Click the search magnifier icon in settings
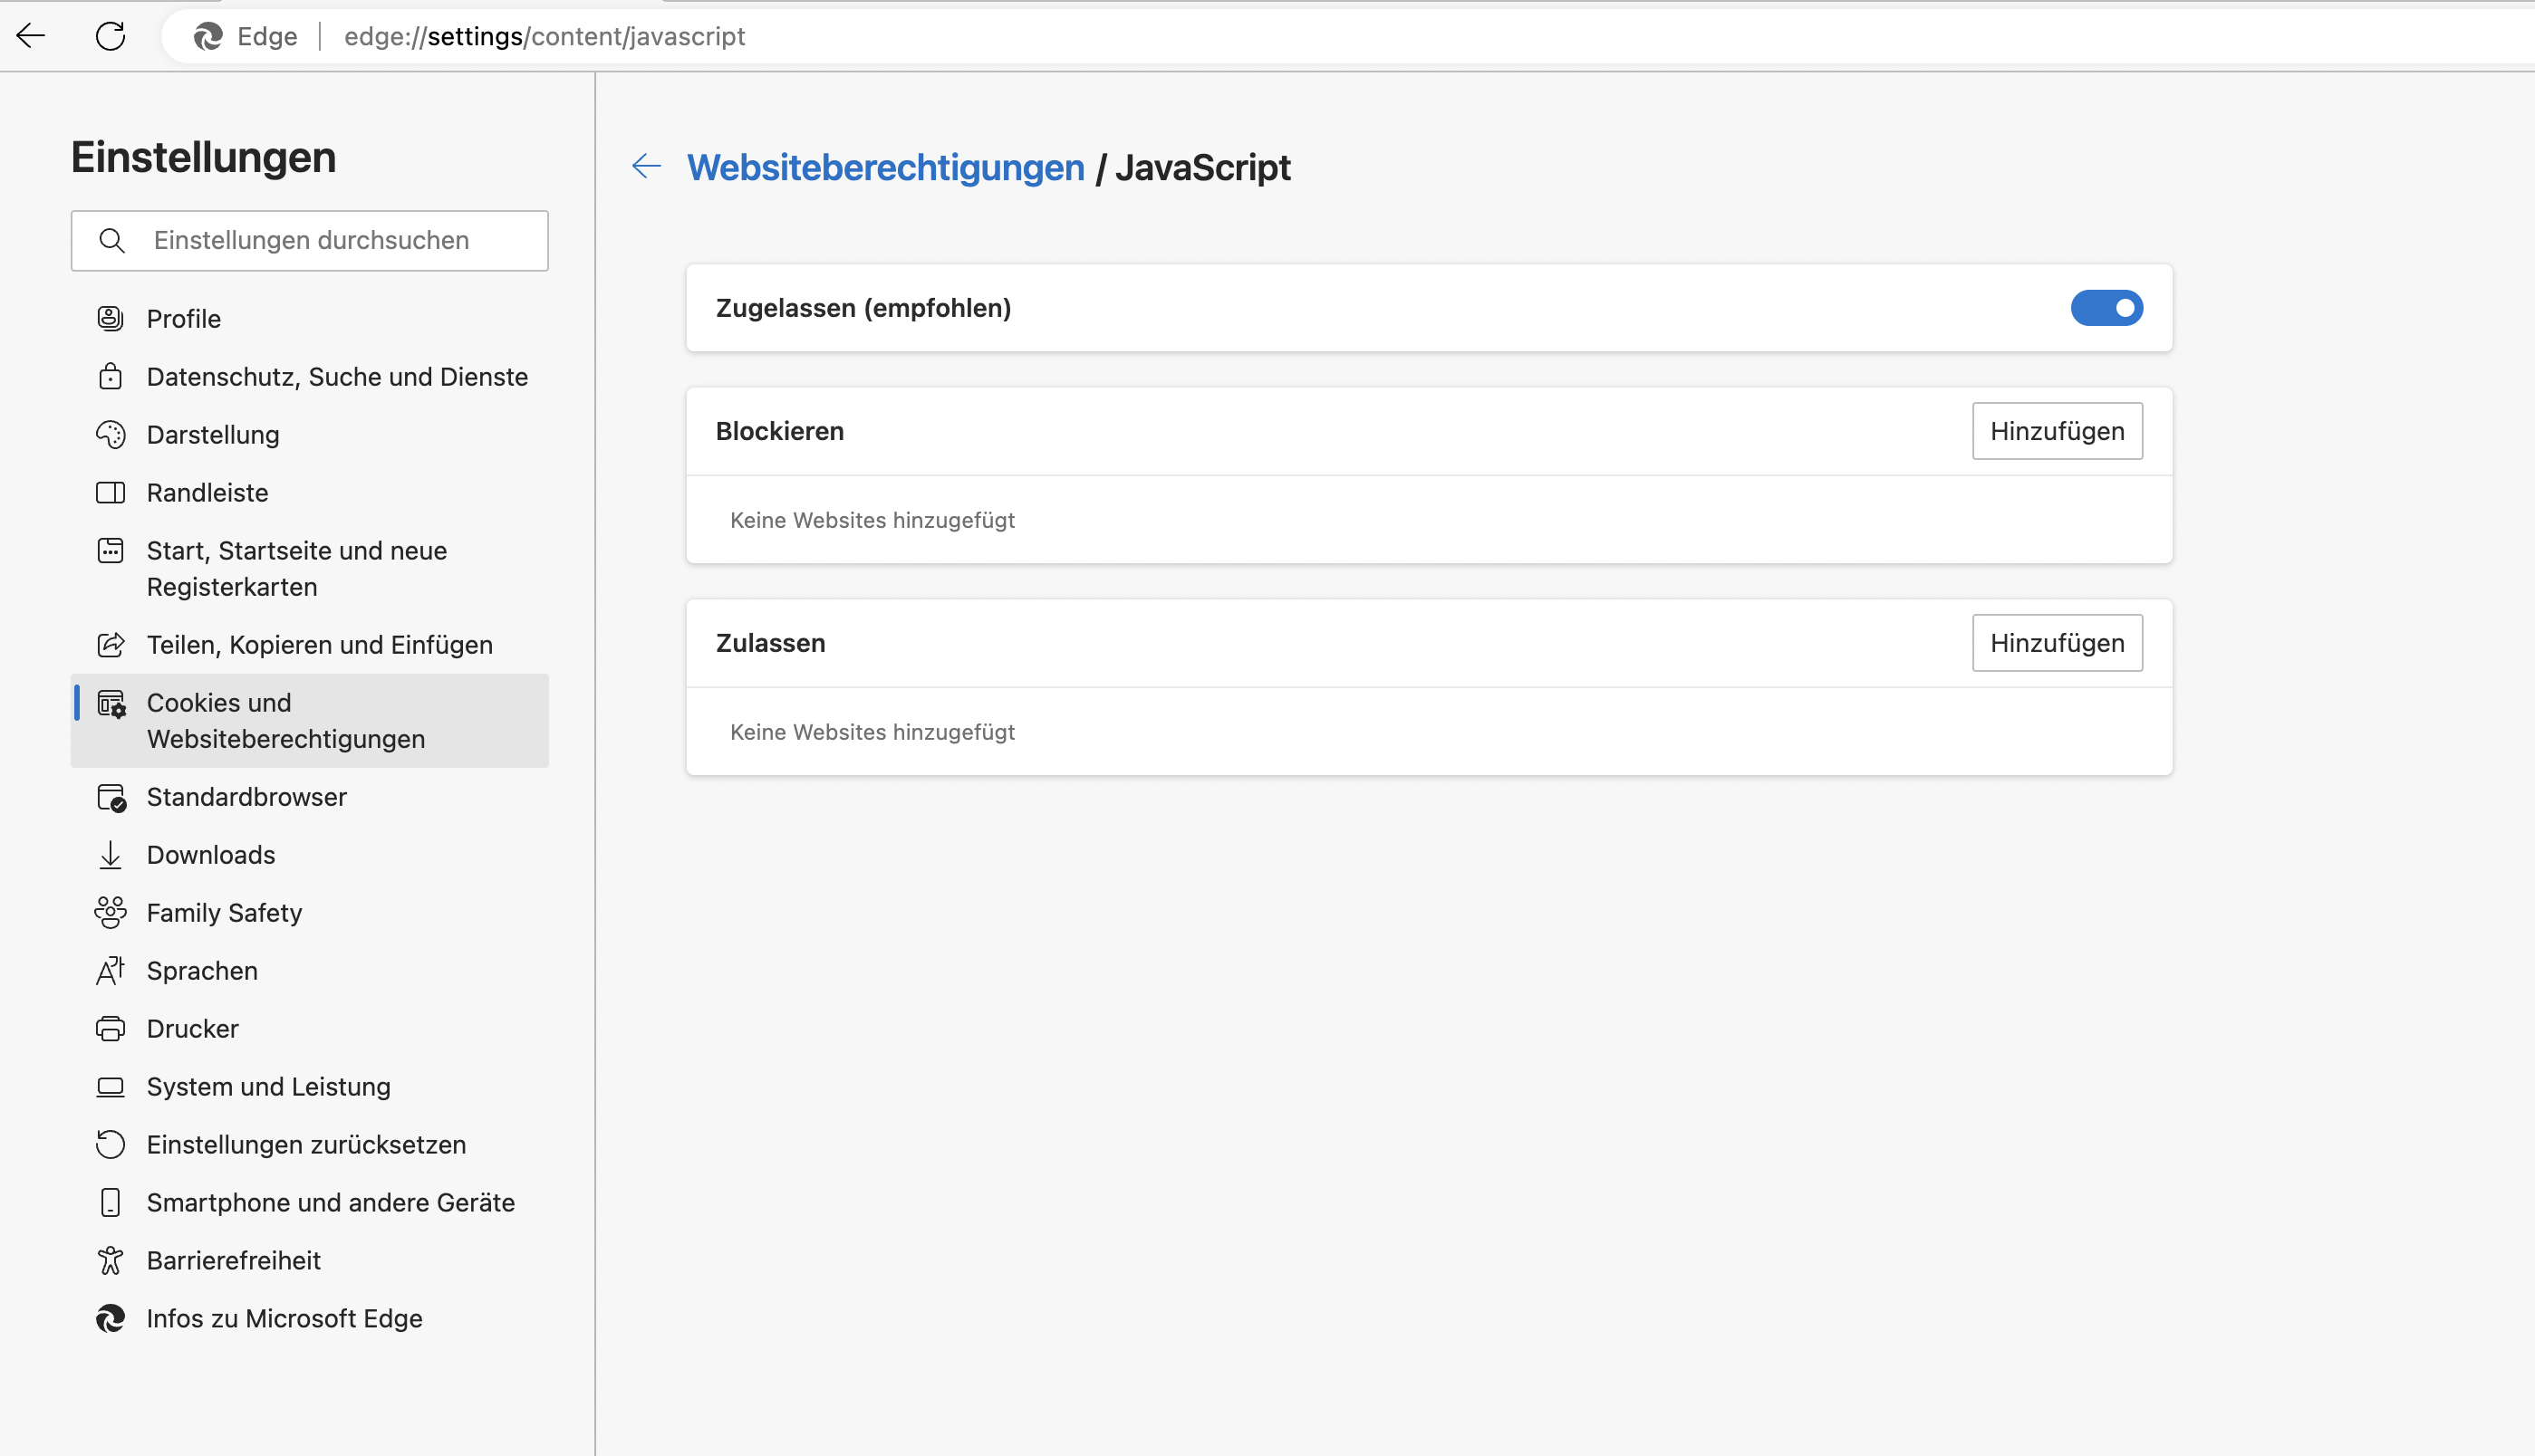Image resolution: width=2535 pixels, height=1456 pixels. coord(112,240)
